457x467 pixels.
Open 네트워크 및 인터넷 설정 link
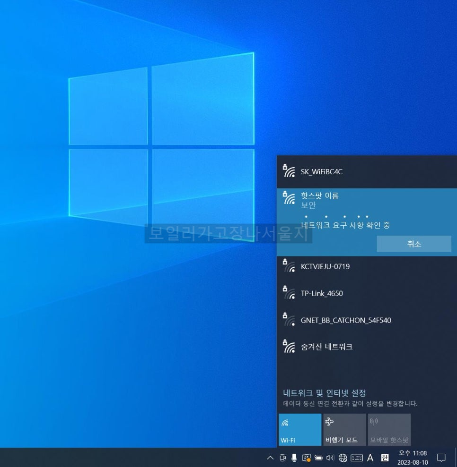324,393
